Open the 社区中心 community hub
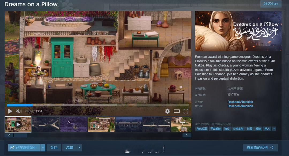The image size is (289, 156). point(271,4)
